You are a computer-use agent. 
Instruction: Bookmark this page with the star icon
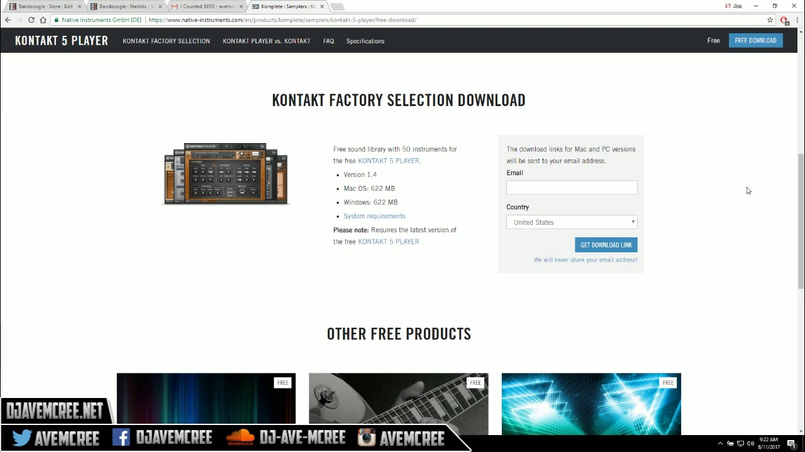click(770, 20)
